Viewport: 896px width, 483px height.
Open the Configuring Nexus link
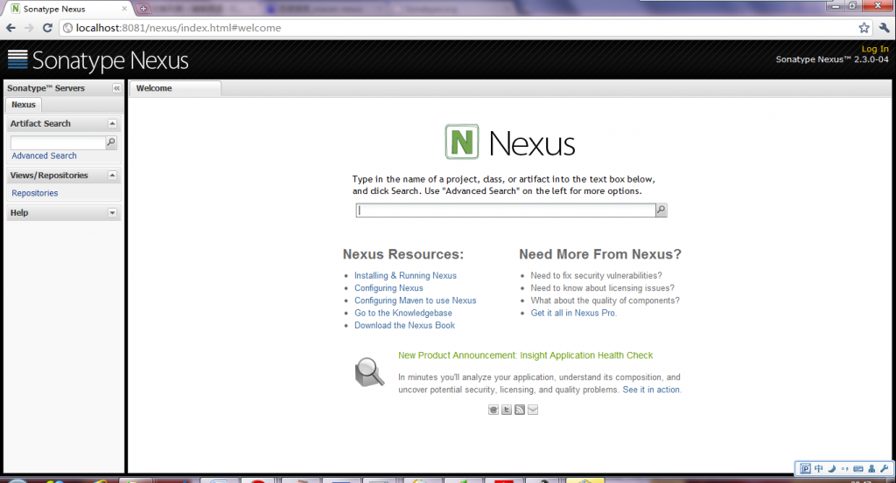pyautogui.click(x=388, y=288)
